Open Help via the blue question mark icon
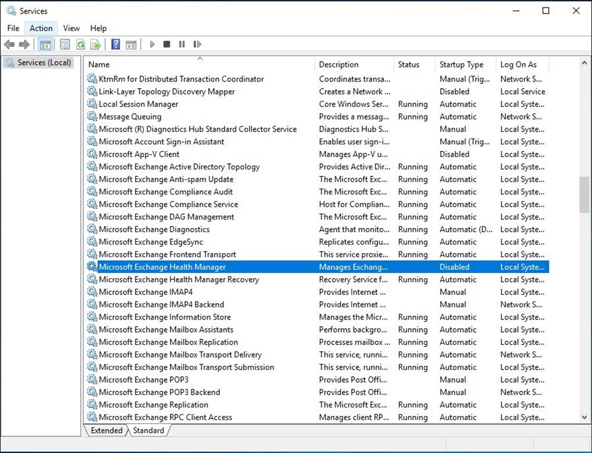Screen dimensions: 592x453 coord(116,45)
